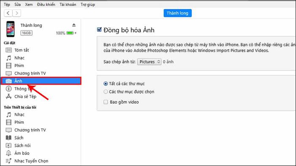Click the blue Thành long device button
Viewport: 296px width, 166px height.
point(178,13)
